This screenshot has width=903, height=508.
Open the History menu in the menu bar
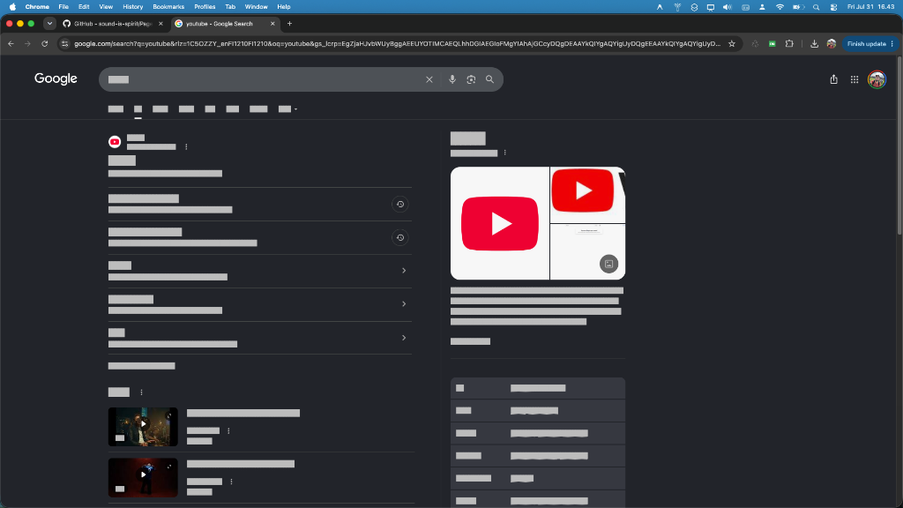pyautogui.click(x=132, y=7)
